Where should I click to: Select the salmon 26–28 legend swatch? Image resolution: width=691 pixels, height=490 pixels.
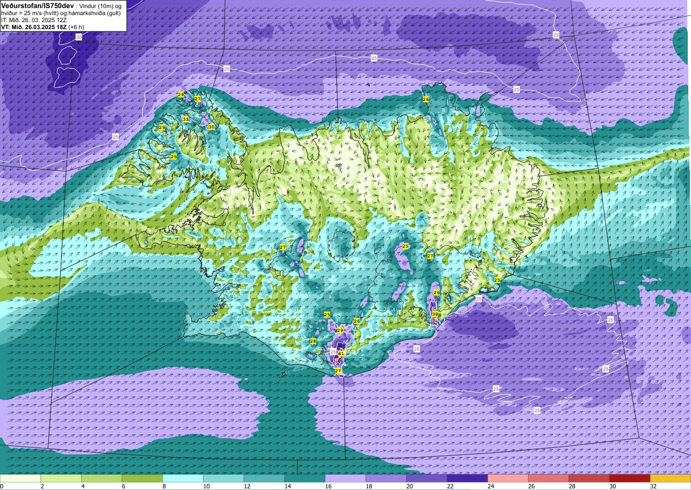[x=548, y=478]
